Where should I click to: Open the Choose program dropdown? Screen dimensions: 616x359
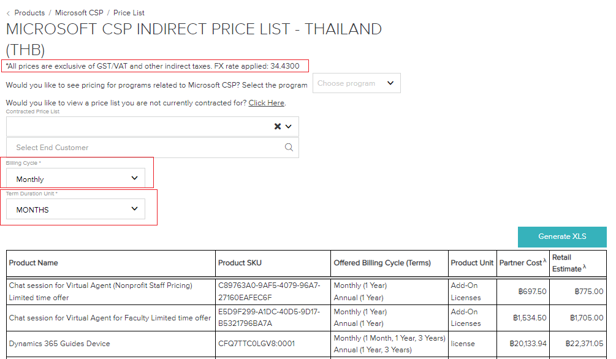[356, 83]
